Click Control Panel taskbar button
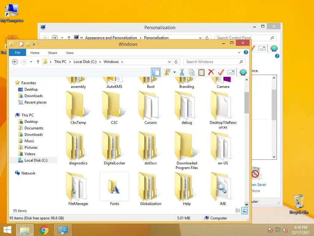This screenshot has width=314, height=236. coord(63,230)
